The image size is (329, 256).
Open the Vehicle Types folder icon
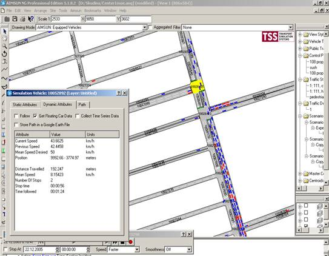[306, 42]
